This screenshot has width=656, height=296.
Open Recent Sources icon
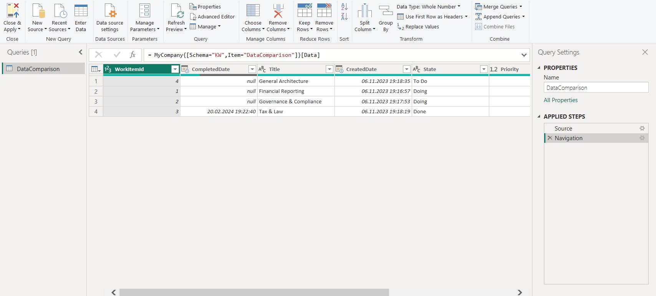pyautogui.click(x=60, y=11)
